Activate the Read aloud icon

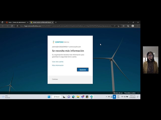click(x=115, y=26)
